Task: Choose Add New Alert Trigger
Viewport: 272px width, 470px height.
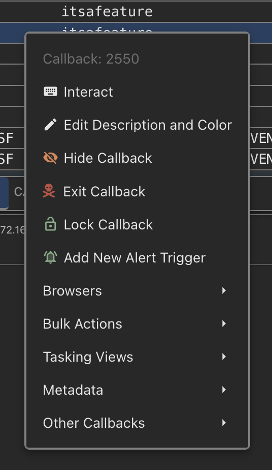Action: click(x=134, y=258)
